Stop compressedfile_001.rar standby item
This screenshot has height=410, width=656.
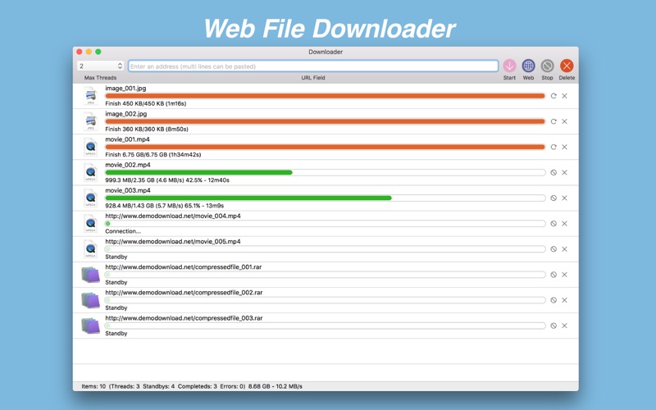point(553,275)
